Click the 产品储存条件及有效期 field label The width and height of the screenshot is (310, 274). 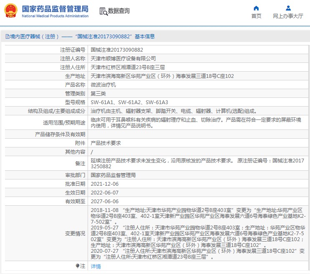60,135
